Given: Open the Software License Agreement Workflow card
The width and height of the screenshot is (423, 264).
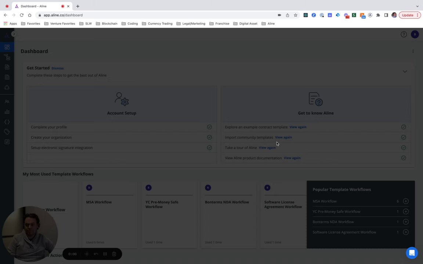Looking at the screenshot, I should click(283, 215).
